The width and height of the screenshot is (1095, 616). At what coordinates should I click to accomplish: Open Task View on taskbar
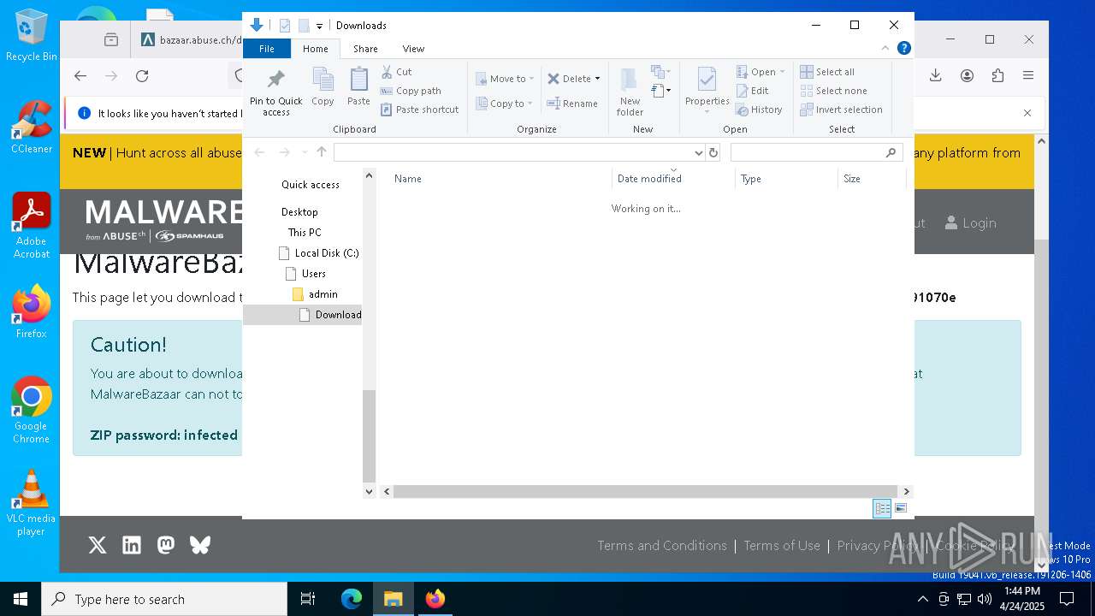308,599
